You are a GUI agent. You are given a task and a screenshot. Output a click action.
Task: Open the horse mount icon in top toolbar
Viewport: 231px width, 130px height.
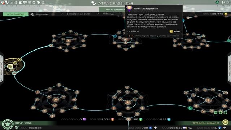pos(39,3)
